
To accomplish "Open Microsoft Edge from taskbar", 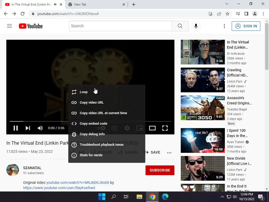I will click(165, 197).
